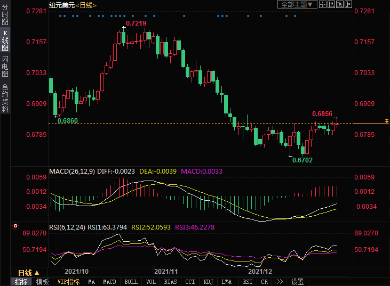
Task: Click the yellow arrow price marker at right
Action: [386, 122]
